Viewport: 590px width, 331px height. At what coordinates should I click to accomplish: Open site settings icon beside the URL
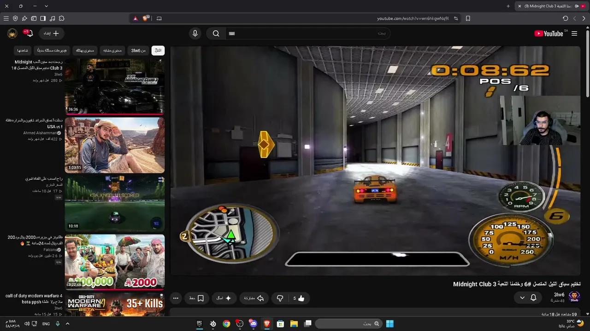point(456,18)
